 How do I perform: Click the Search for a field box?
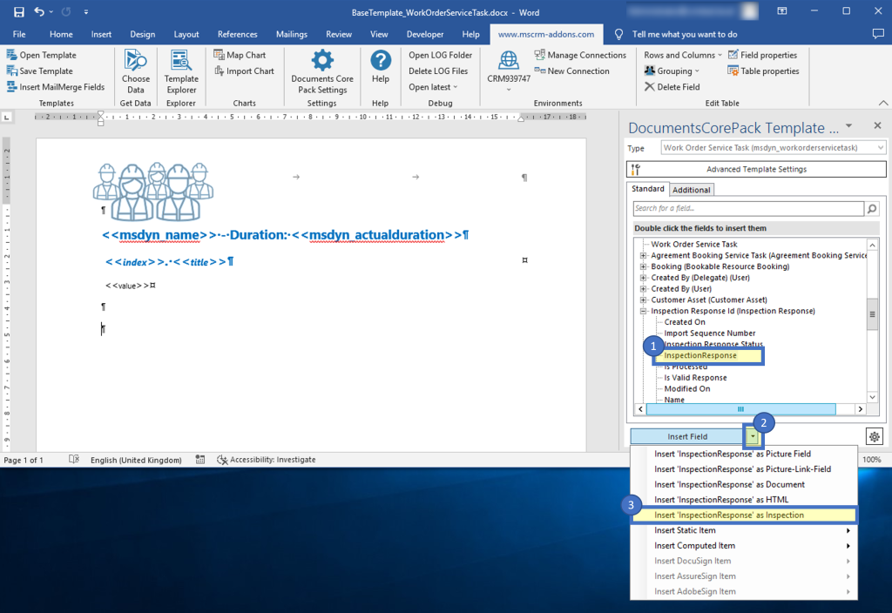(x=748, y=209)
